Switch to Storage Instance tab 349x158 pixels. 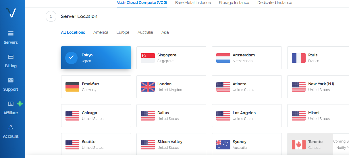pyautogui.click(x=234, y=3)
